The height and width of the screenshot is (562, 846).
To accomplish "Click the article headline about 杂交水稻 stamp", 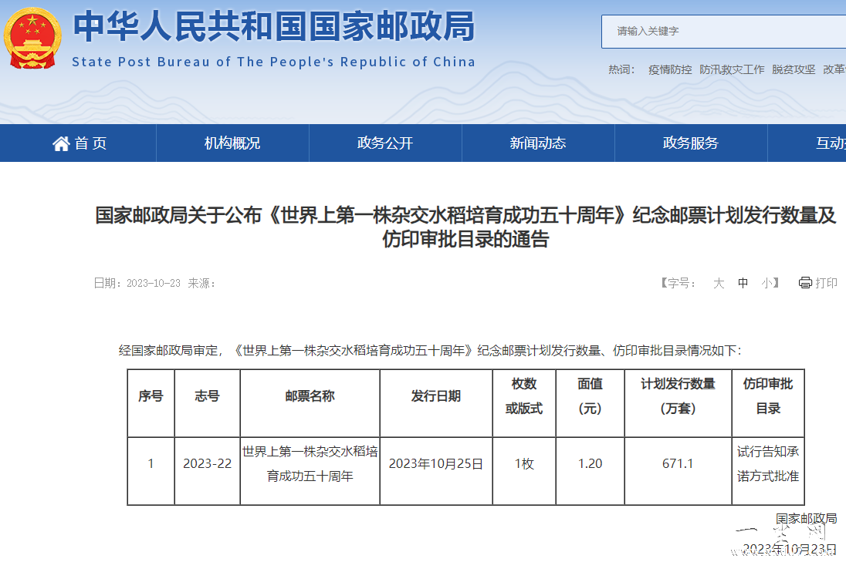I will [x=465, y=227].
